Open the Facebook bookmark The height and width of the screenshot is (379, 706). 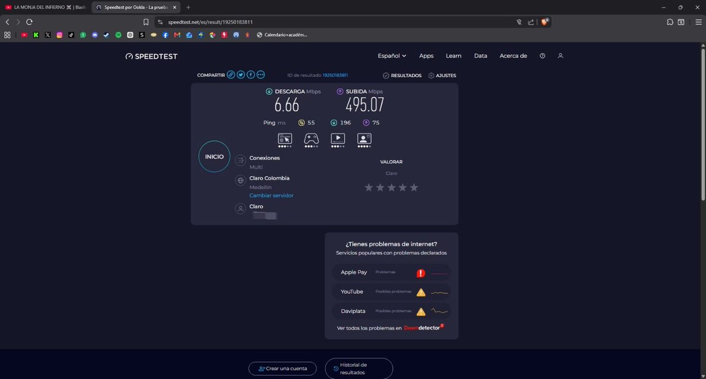pos(165,35)
